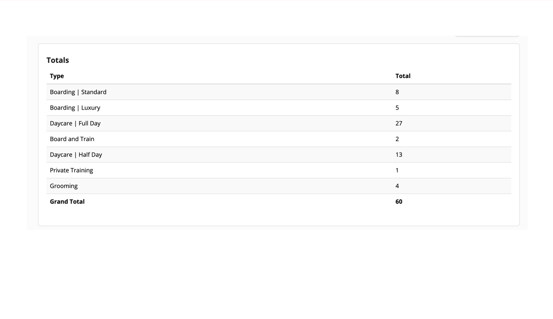This screenshot has width=553, height=319.
Task: Click the count 2 for Board and Train
Action: (397, 139)
